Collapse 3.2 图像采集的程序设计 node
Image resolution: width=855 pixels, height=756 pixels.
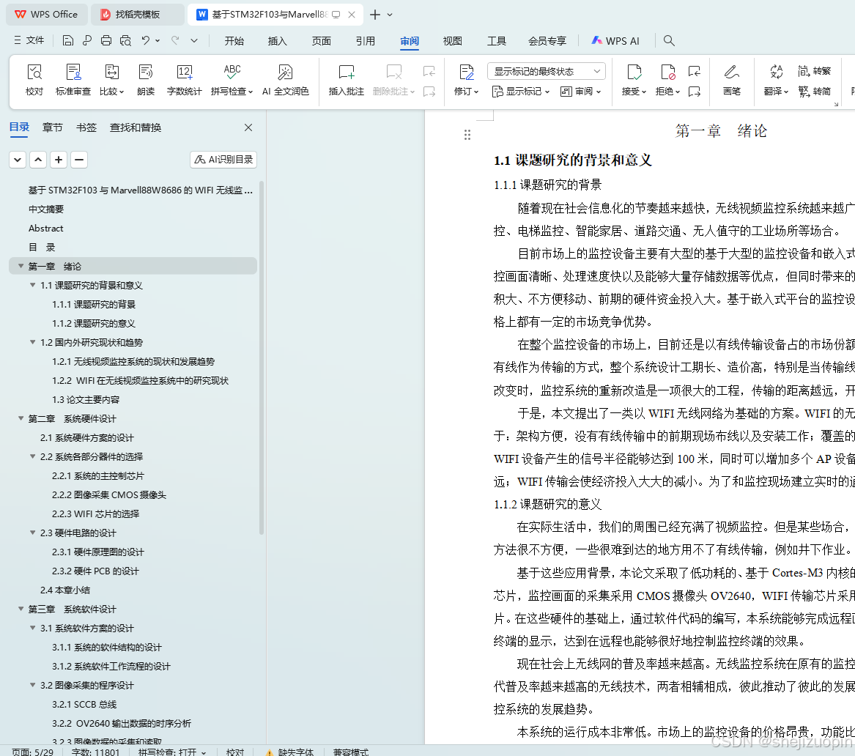coord(33,685)
